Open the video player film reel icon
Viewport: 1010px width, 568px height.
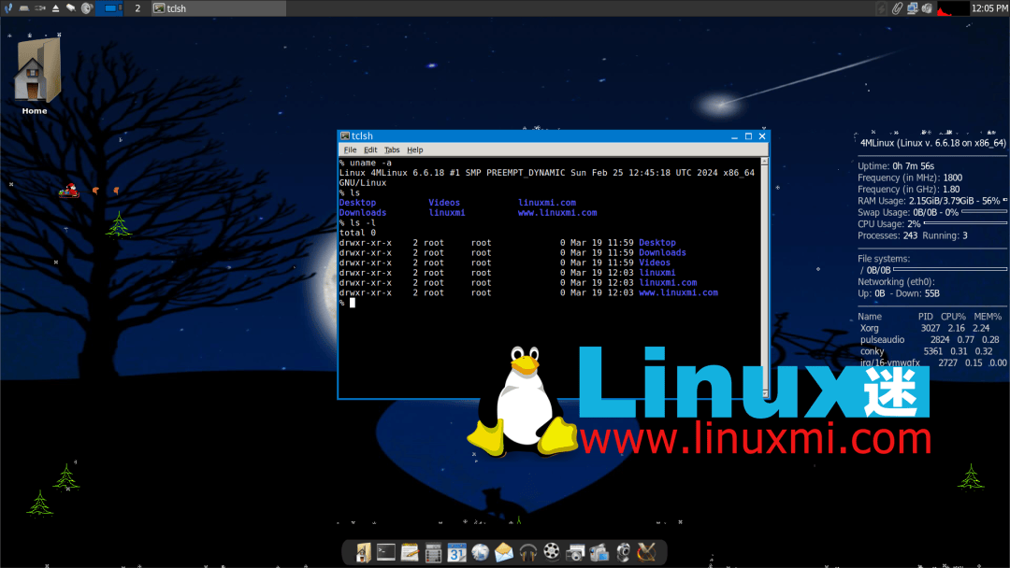(550, 552)
